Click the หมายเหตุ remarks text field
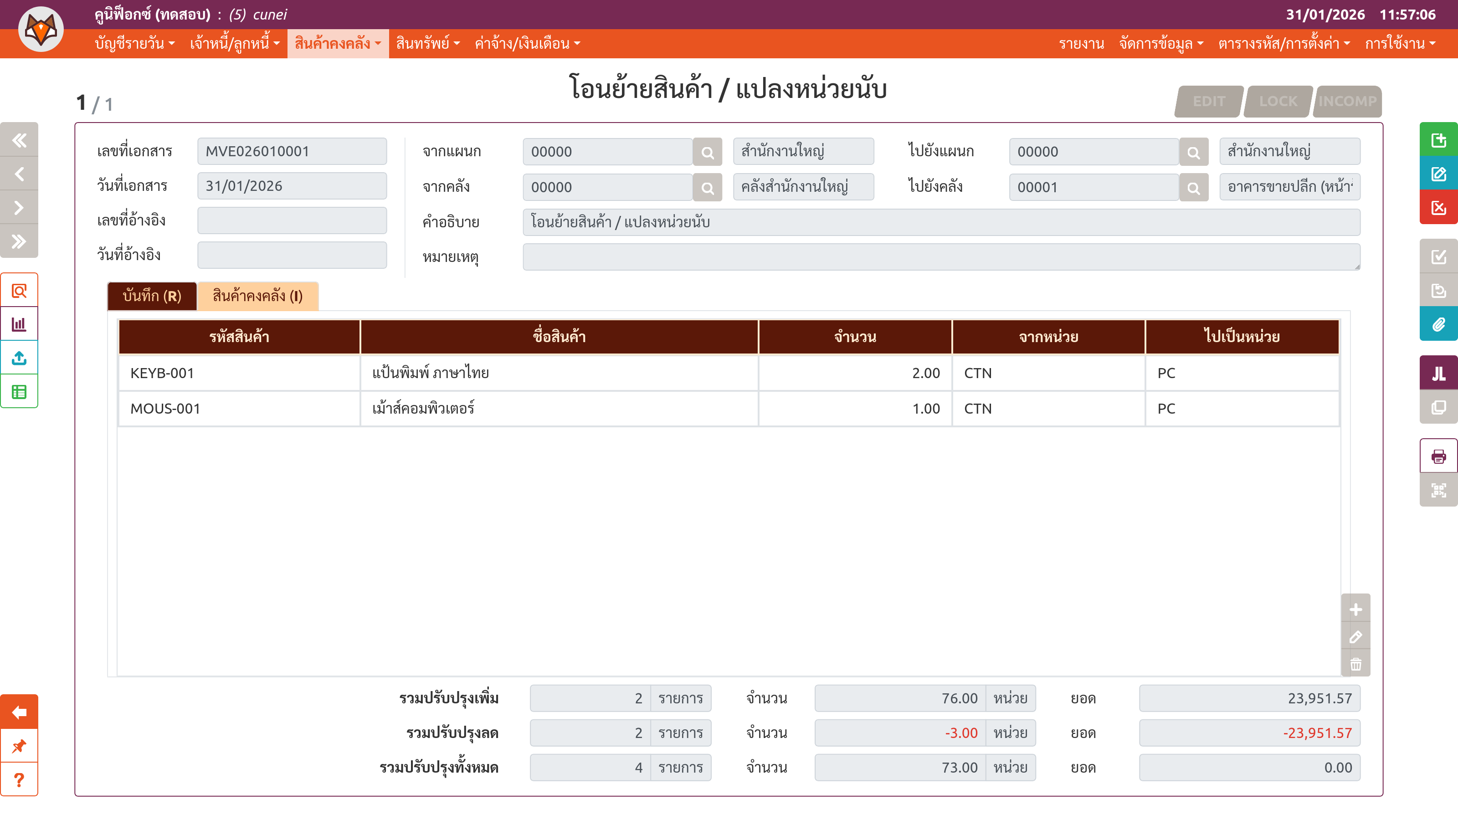Screen dimensions: 1458x820 point(941,257)
